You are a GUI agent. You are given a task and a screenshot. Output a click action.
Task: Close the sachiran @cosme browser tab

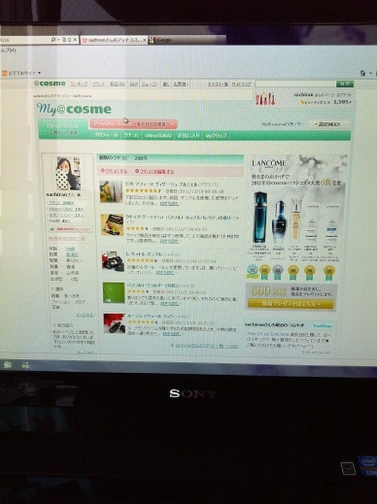pyautogui.click(x=145, y=40)
